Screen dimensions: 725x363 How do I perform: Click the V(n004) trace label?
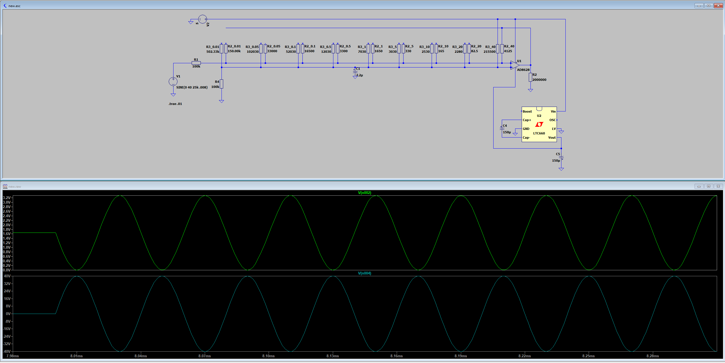(365, 273)
